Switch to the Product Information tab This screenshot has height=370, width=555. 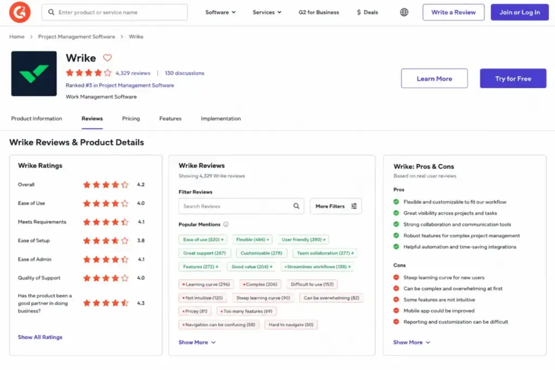(x=36, y=119)
